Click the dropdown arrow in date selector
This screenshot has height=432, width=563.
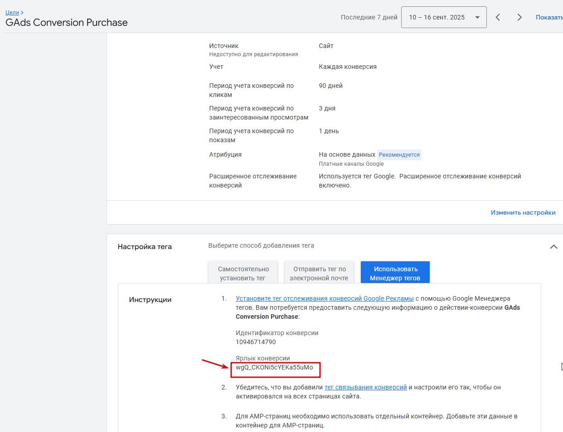pos(477,18)
